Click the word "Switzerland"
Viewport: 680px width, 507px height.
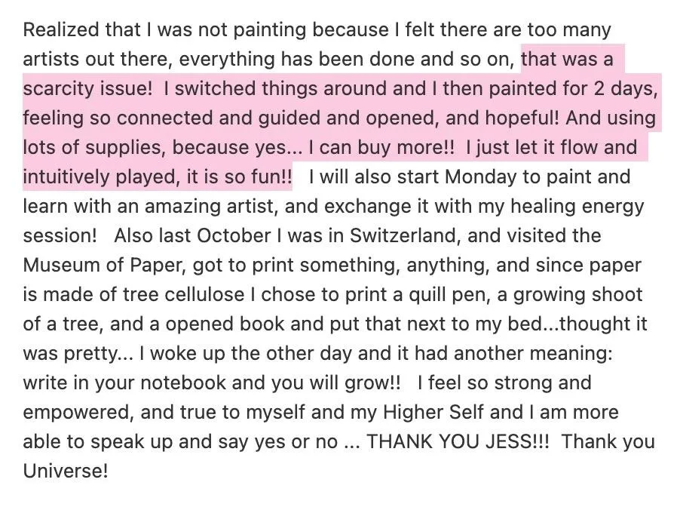(x=403, y=235)
